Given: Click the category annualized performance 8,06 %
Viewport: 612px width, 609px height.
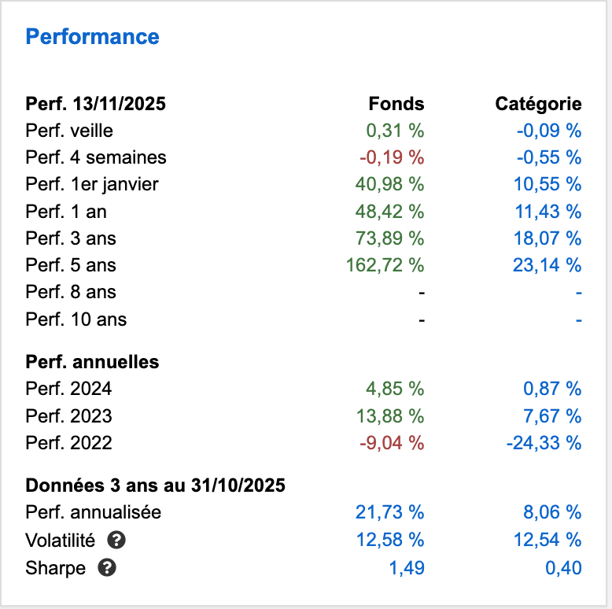Looking at the screenshot, I should 551,512.
